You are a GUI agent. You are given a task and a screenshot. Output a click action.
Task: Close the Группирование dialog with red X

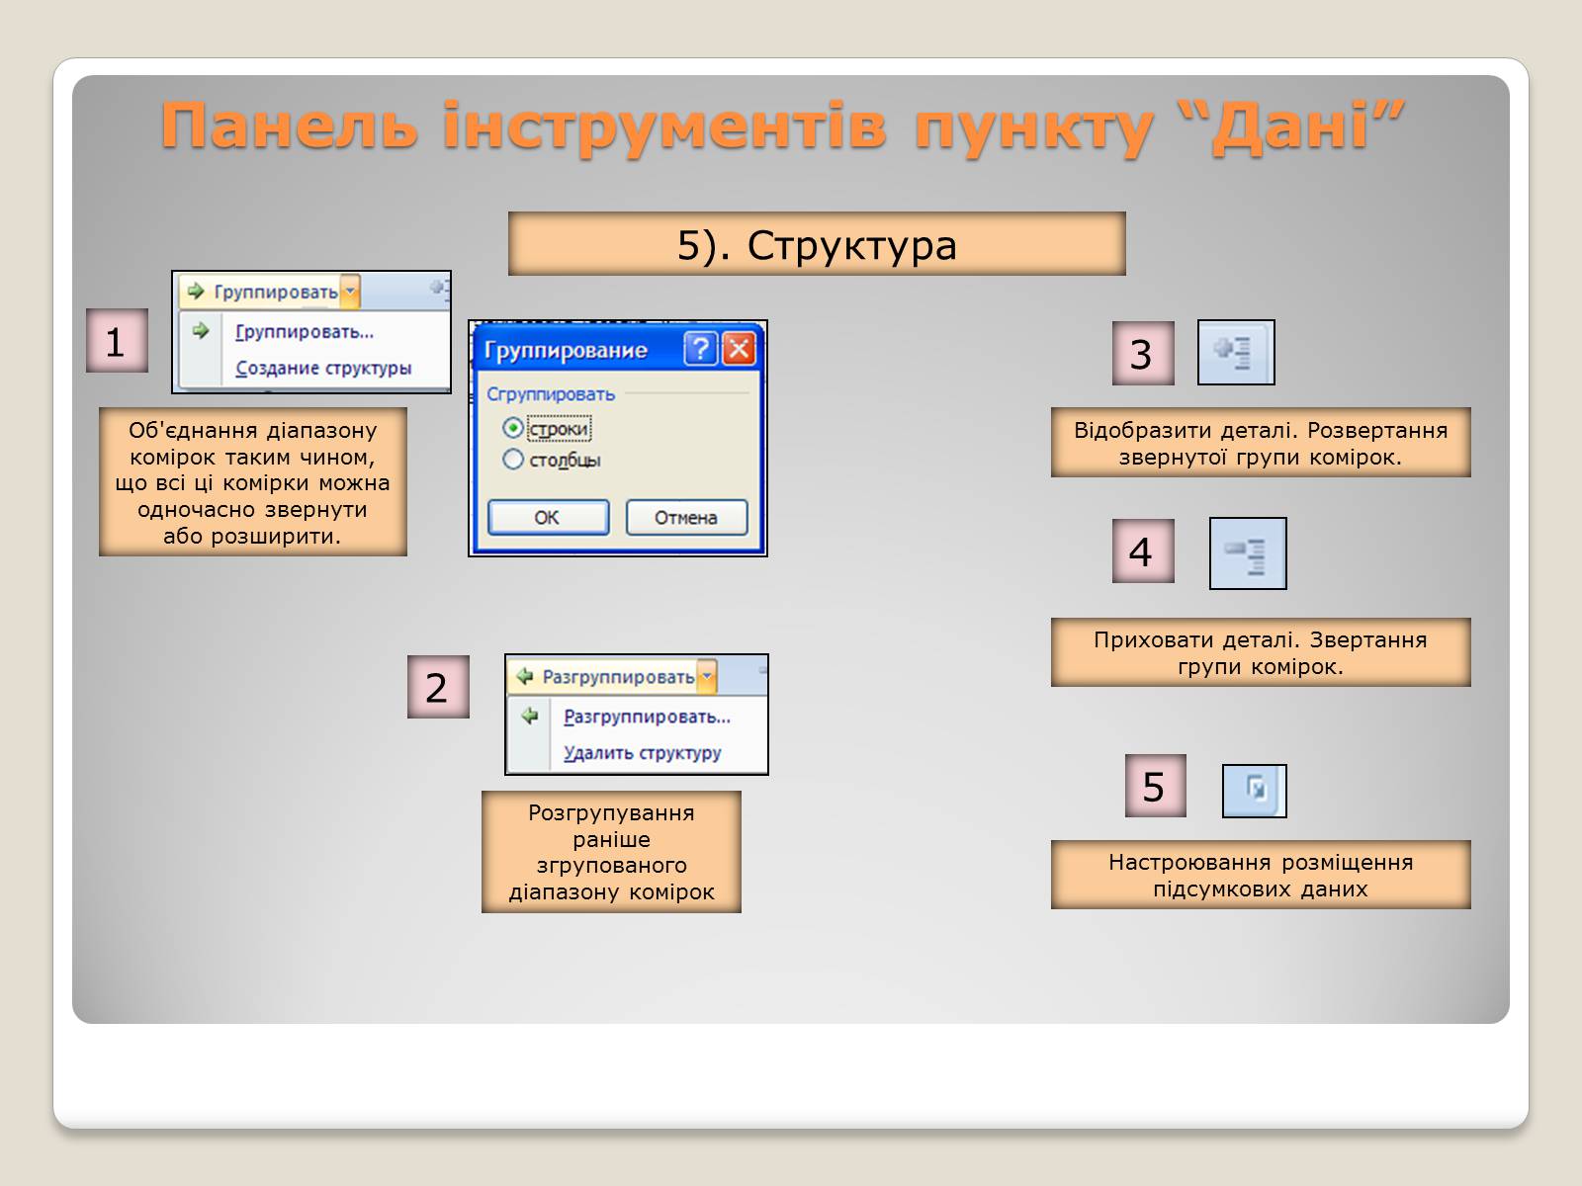pyautogui.click(x=739, y=349)
